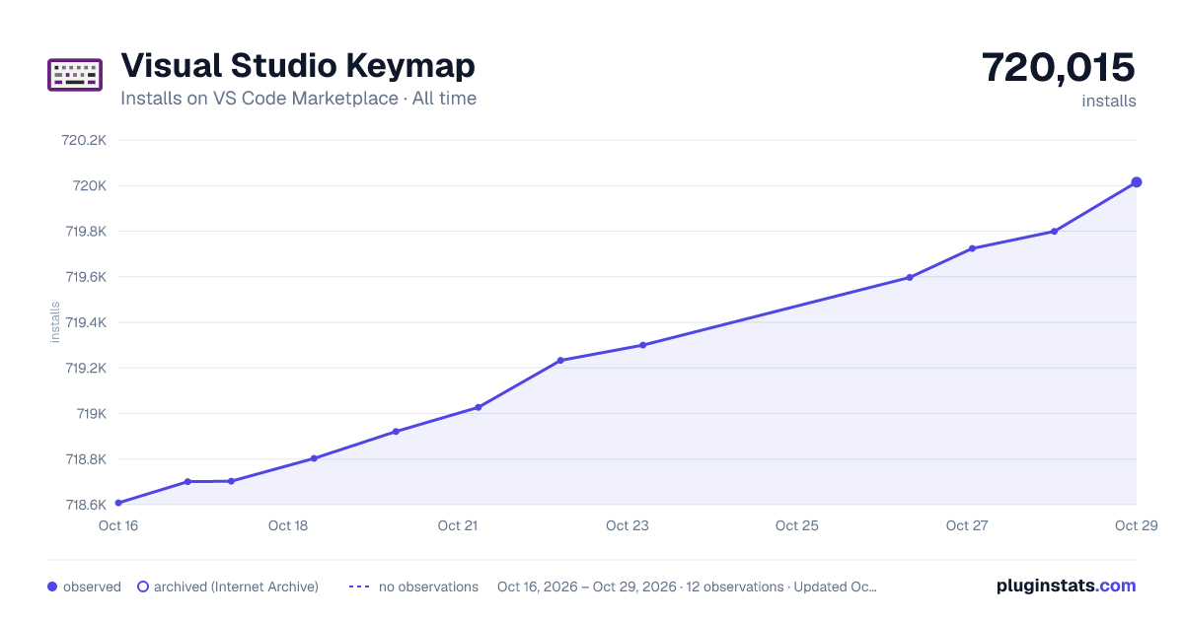Select the Oct 29 latest data point
Image resolution: width=1184 pixels, height=621 pixels.
(1137, 182)
